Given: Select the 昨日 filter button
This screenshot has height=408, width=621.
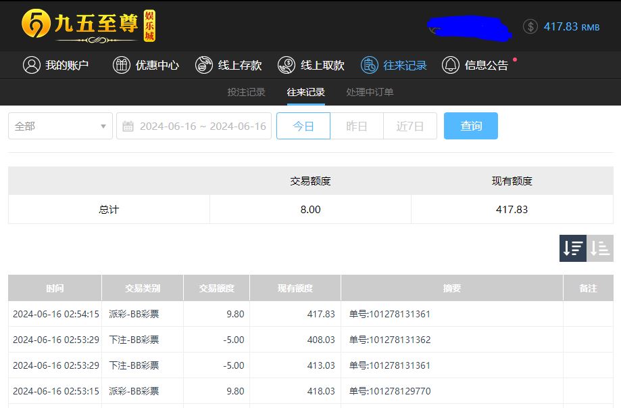Looking at the screenshot, I should tap(357, 127).
